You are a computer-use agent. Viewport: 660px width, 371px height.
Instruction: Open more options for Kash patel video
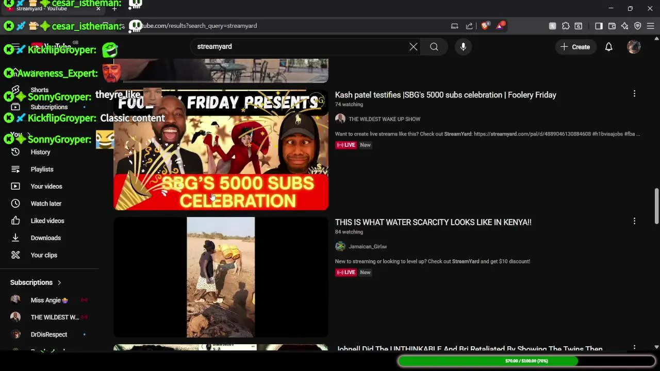click(634, 94)
